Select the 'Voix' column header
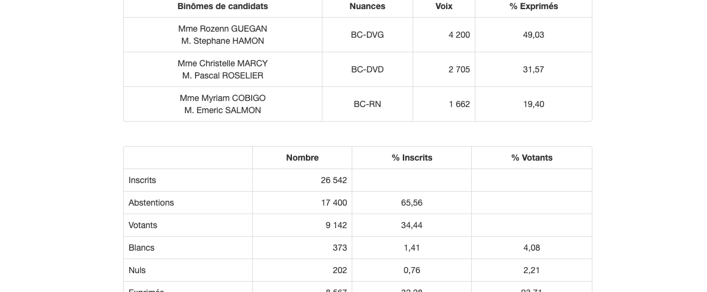The height and width of the screenshot is (292, 707). point(444,6)
